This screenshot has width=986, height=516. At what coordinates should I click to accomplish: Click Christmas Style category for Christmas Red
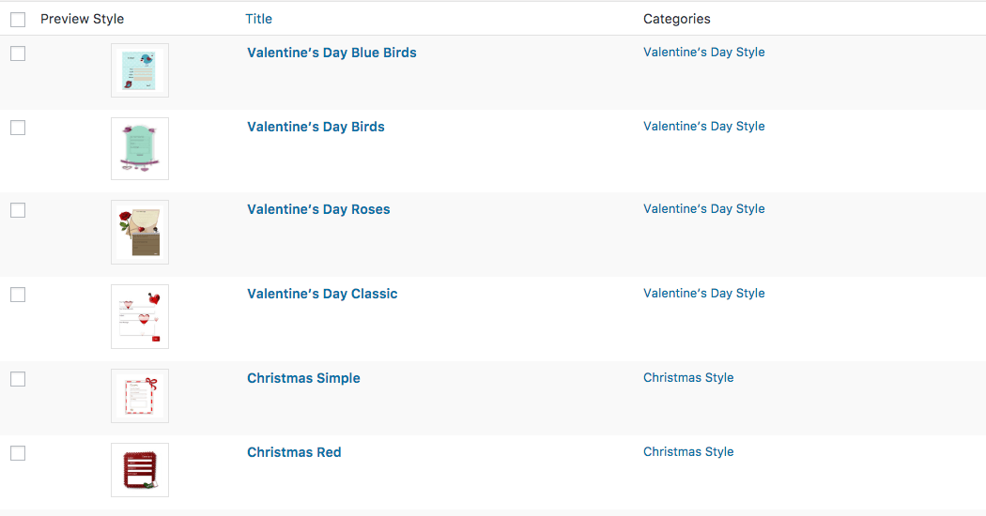(x=688, y=452)
